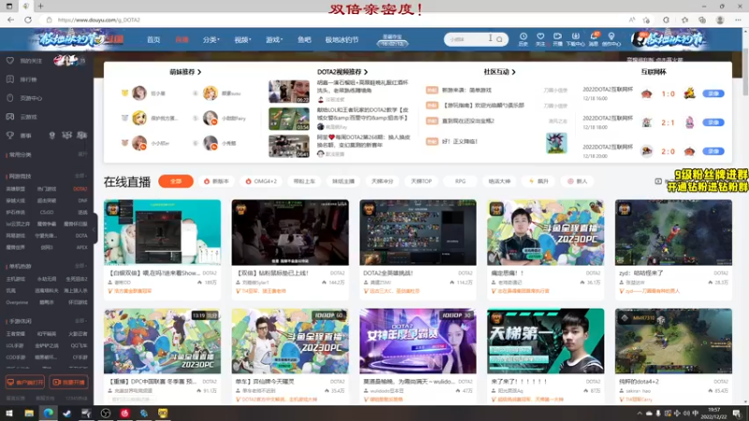Open 页游中心 mouse icon in sidebar
Viewport: 749px width, 421px height.
point(10,98)
